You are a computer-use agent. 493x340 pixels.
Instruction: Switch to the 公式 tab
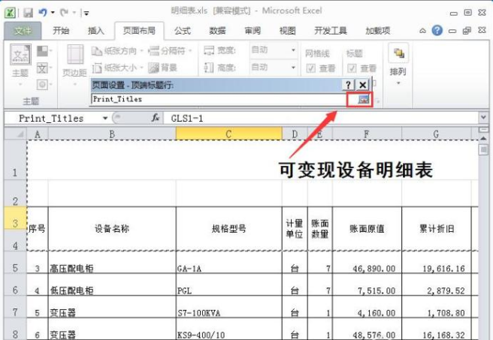(183, 31)
